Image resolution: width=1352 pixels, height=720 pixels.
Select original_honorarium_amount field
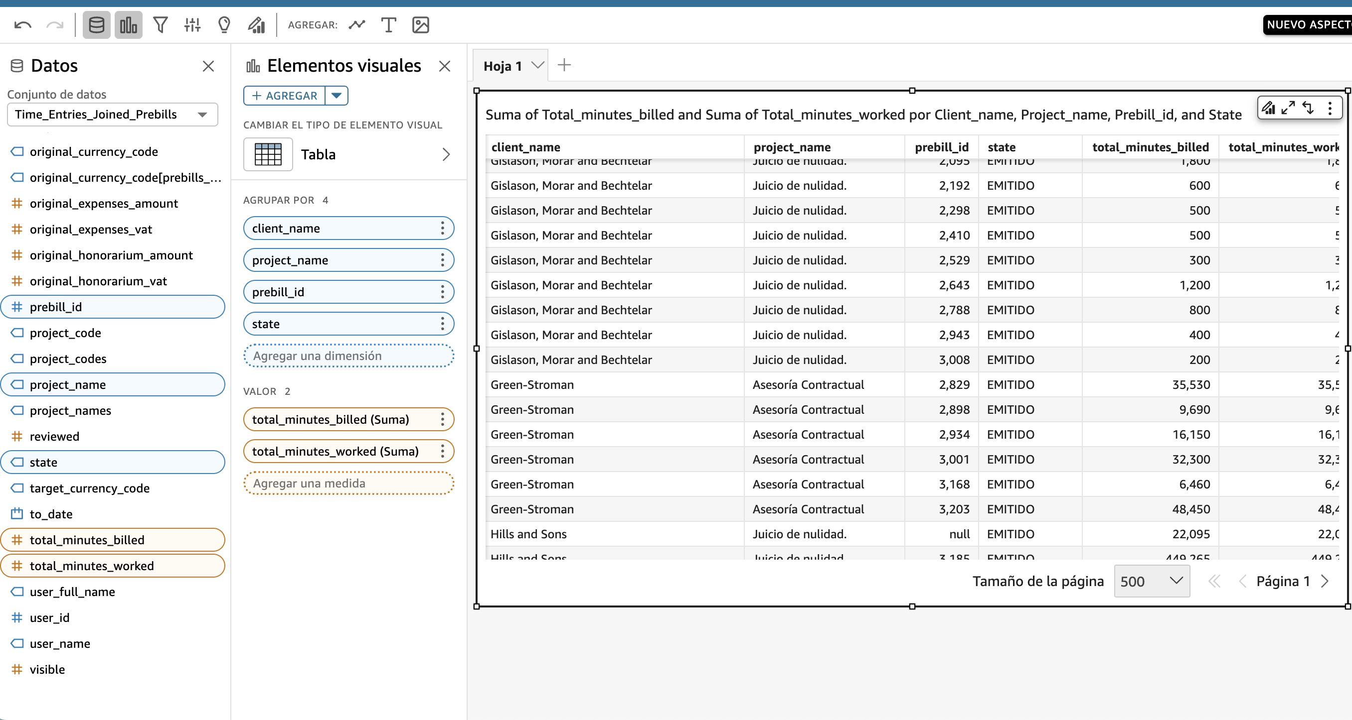click(x=112, y=255)
